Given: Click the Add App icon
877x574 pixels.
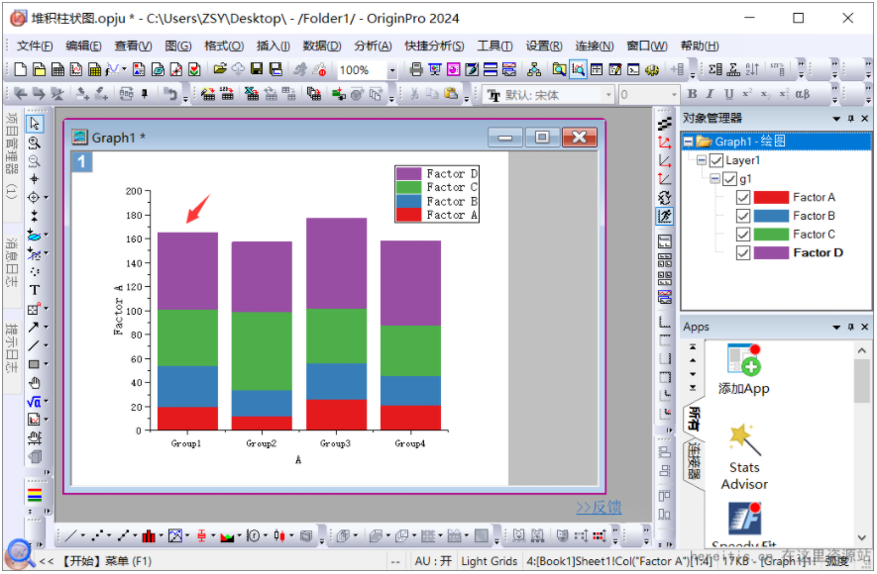Looking at the screenshot, I should pyautogui.click(x=744, y=369).
